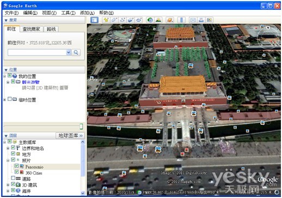Collapse the search panel triangle
Screen dimensions: 282x198
coord(6,20)
